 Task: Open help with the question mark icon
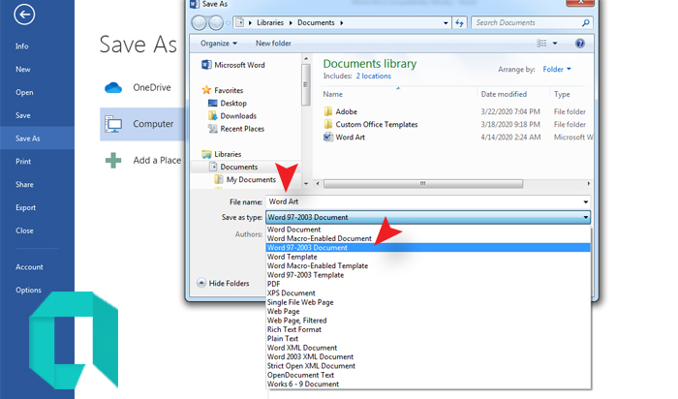point(580,44)
